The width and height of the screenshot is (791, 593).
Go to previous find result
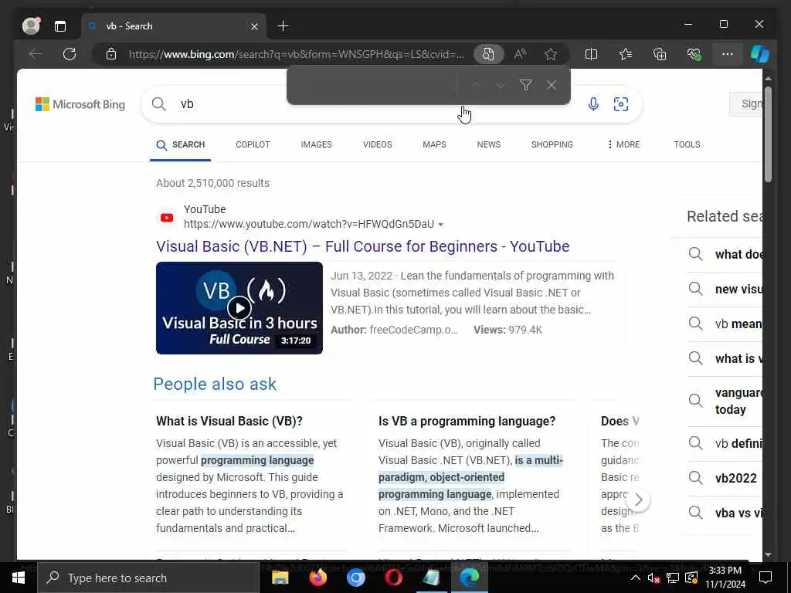coord(475,85)
